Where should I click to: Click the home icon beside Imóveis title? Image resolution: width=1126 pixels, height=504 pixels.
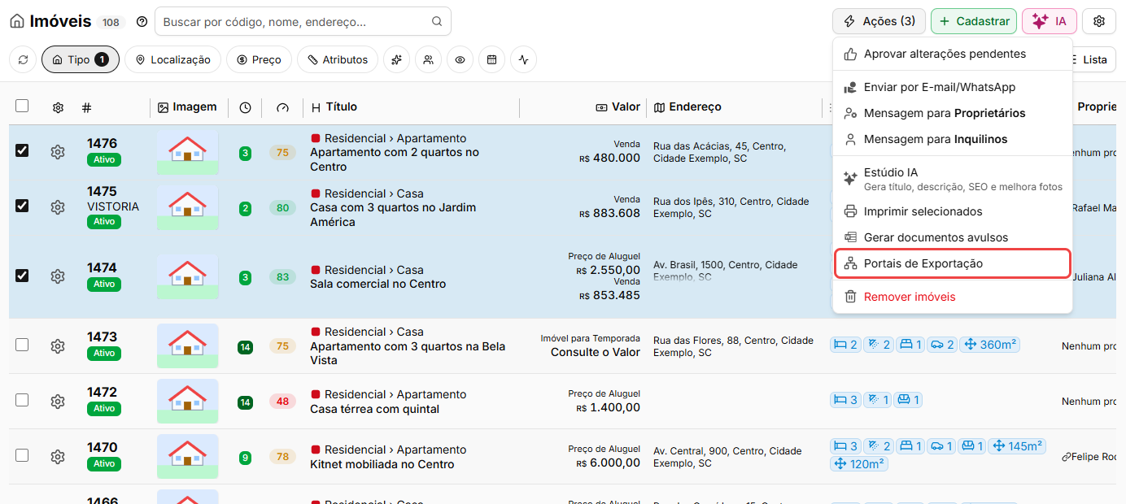[16, 21]
